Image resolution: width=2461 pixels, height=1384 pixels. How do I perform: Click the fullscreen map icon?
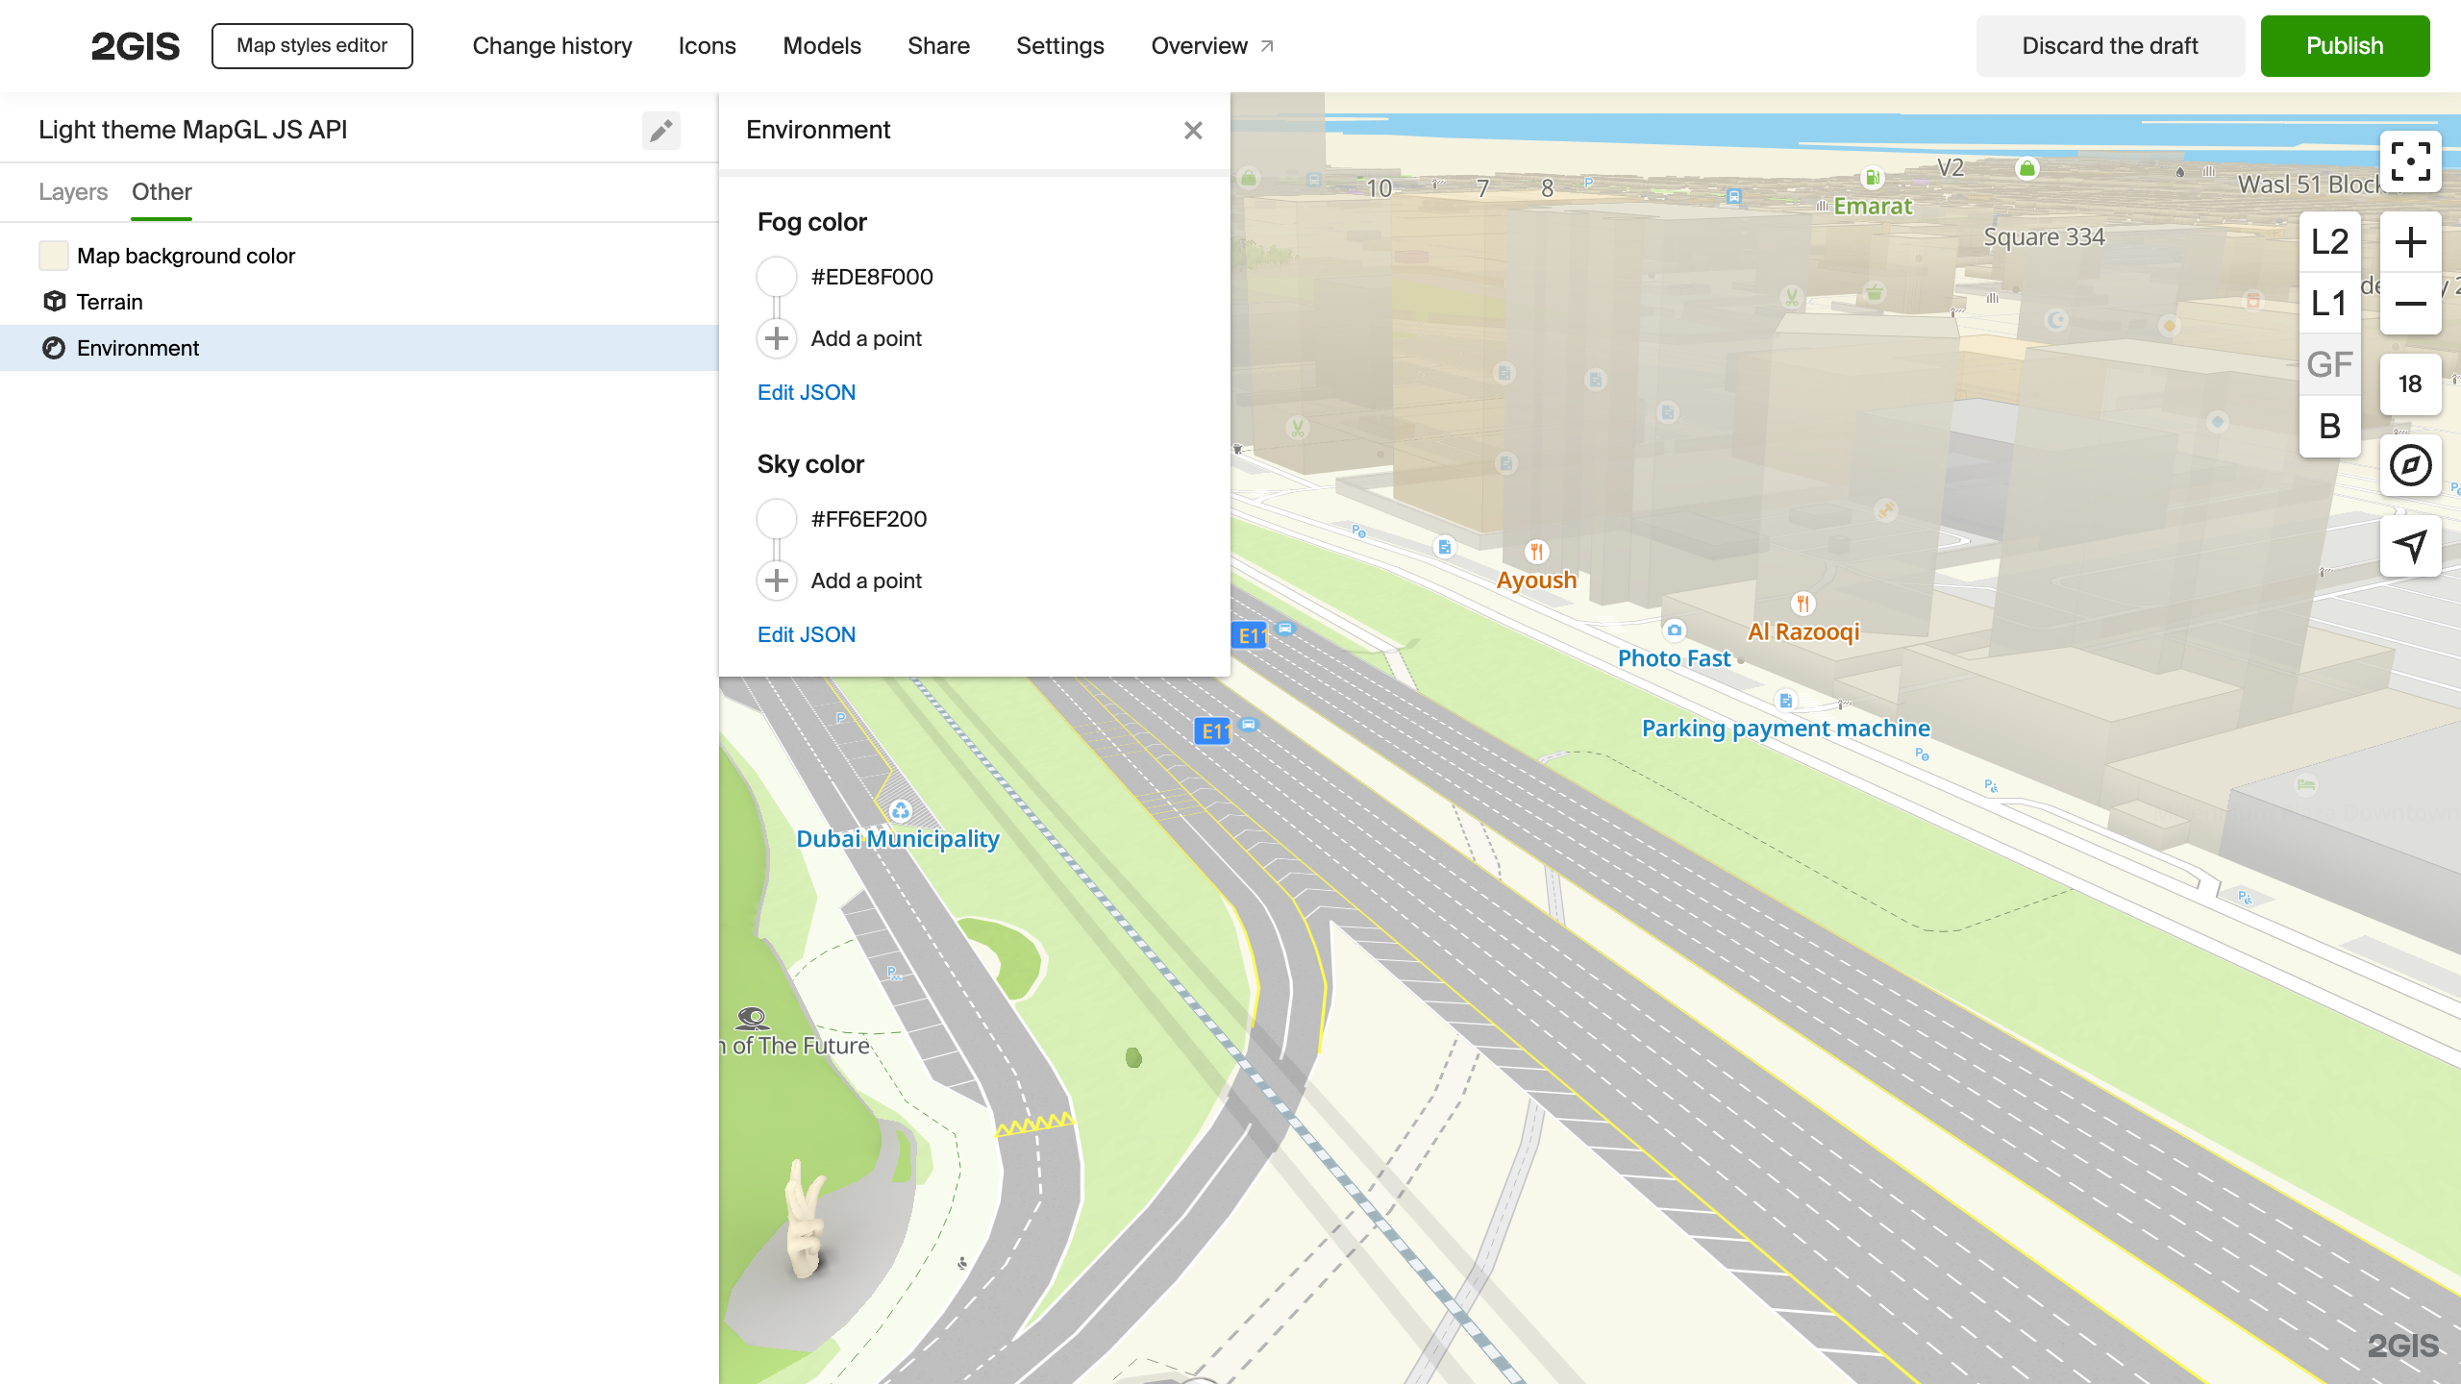2410,161
